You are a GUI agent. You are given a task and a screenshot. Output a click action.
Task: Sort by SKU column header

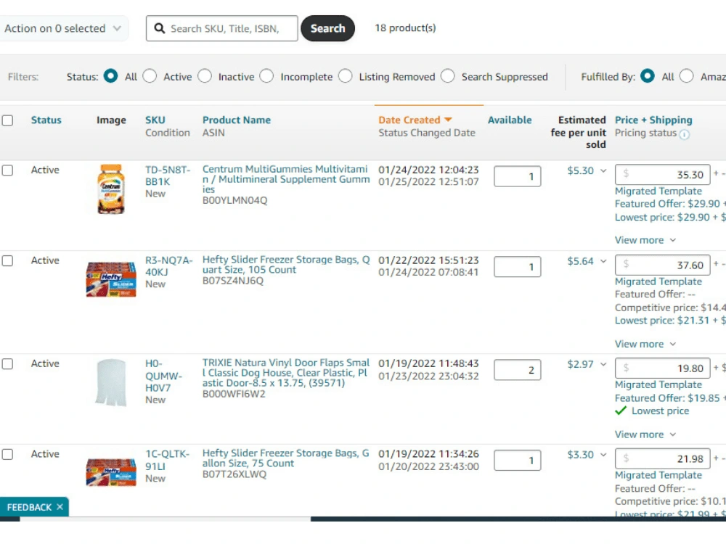point(155,120)
